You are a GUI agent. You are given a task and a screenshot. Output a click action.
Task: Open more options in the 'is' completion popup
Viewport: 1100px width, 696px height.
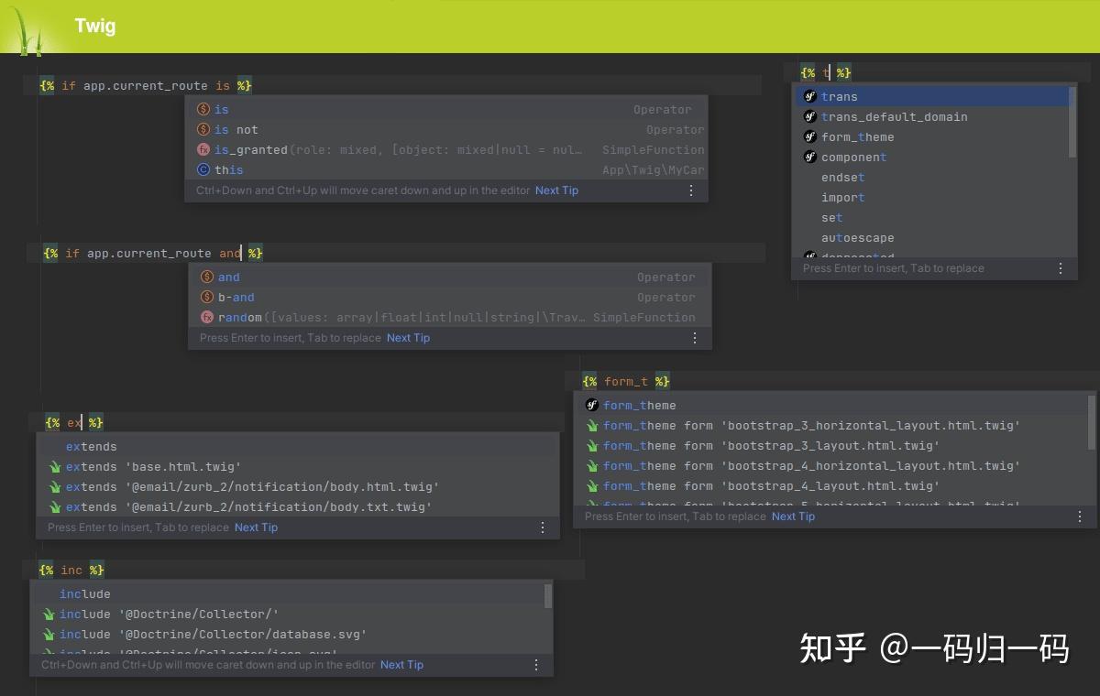point(691,190)
